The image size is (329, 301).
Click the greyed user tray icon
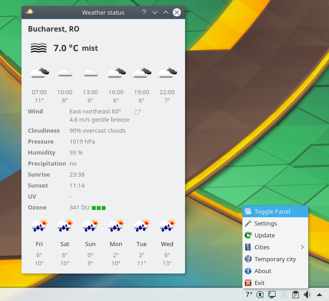pos(284,295)
